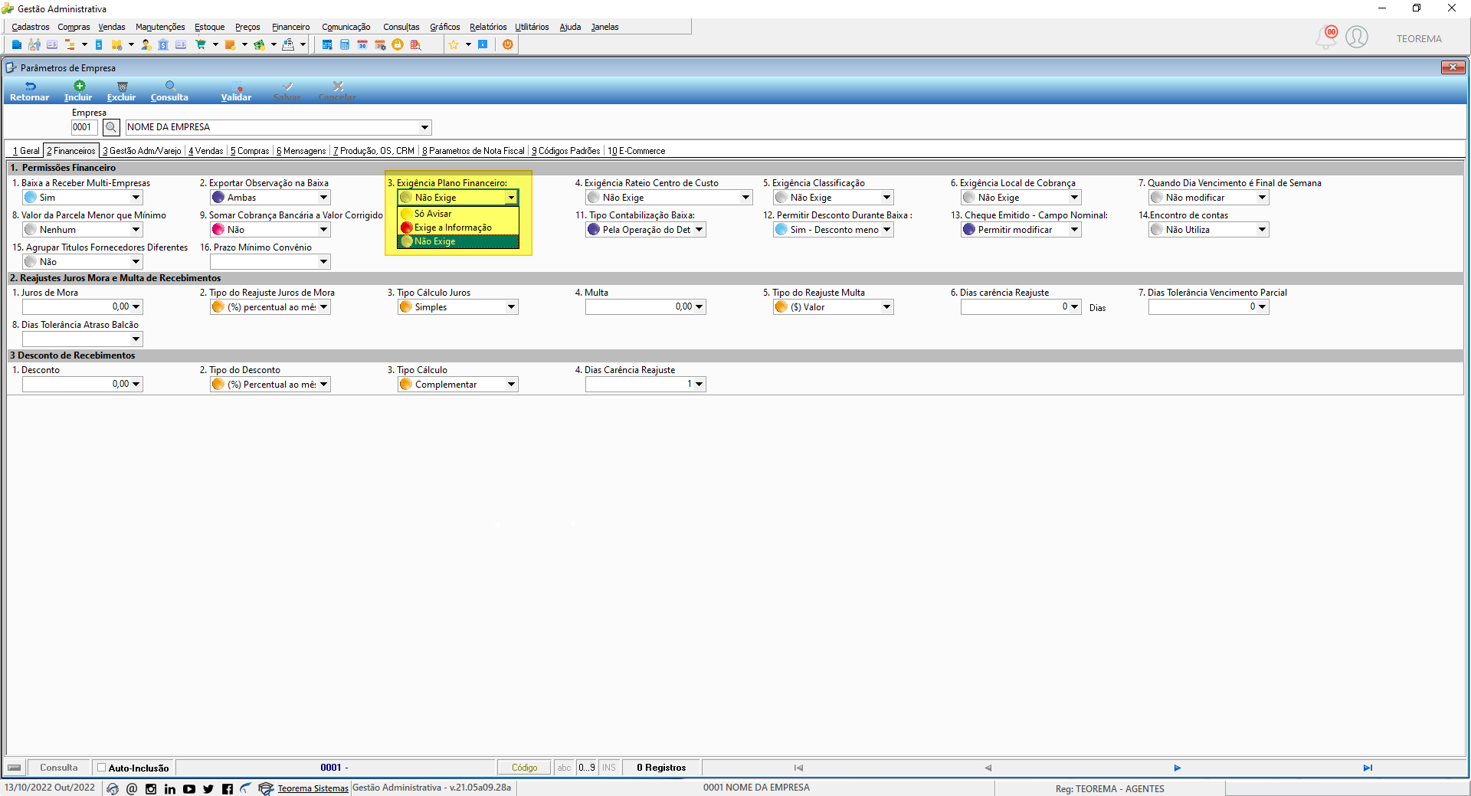Click the orange padlock toolbar icon
This screenshot has height=796, width=1471.
398,44
